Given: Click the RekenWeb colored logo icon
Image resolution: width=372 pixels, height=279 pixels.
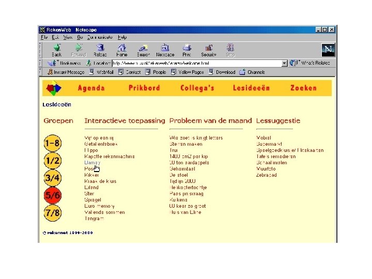Looking at the screenshot, I should click(54, 88).
